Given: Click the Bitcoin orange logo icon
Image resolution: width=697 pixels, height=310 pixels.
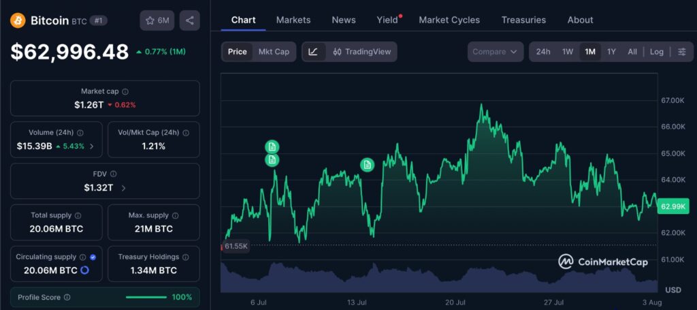Looking at the screenshot, I should 18,20.
